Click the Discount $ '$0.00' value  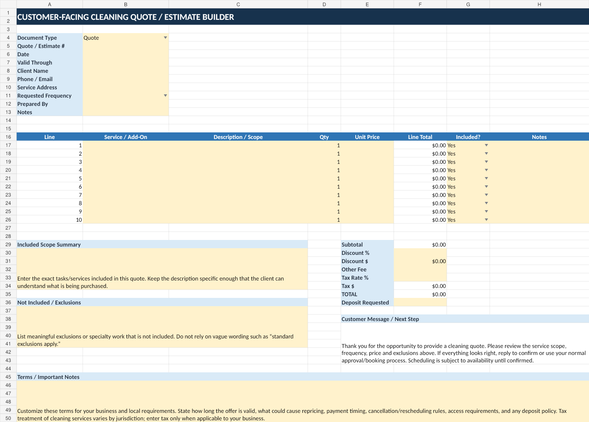pos(420,261)
